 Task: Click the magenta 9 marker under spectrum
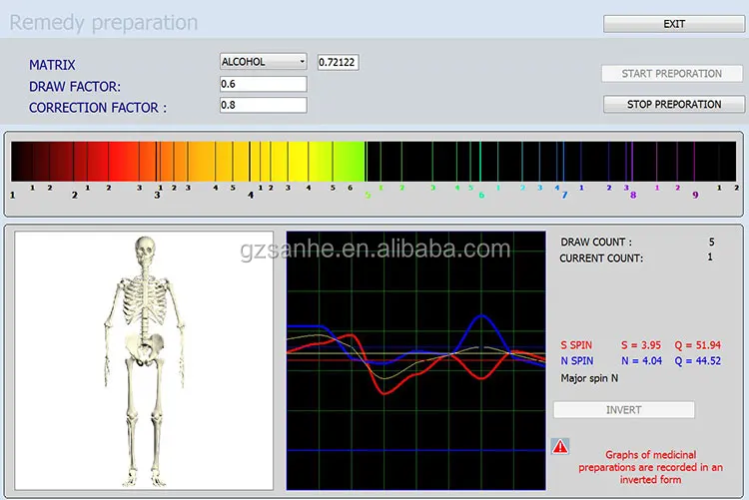coord(695,196)
